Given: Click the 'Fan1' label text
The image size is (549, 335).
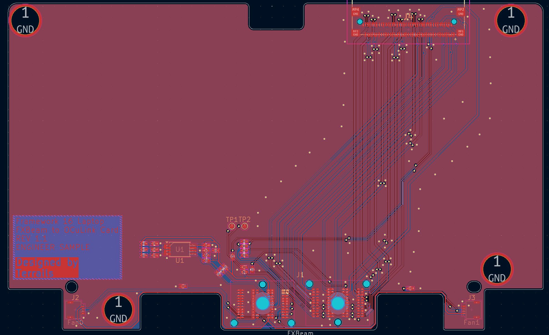Looking at the screenshot, I should point(472,322).
